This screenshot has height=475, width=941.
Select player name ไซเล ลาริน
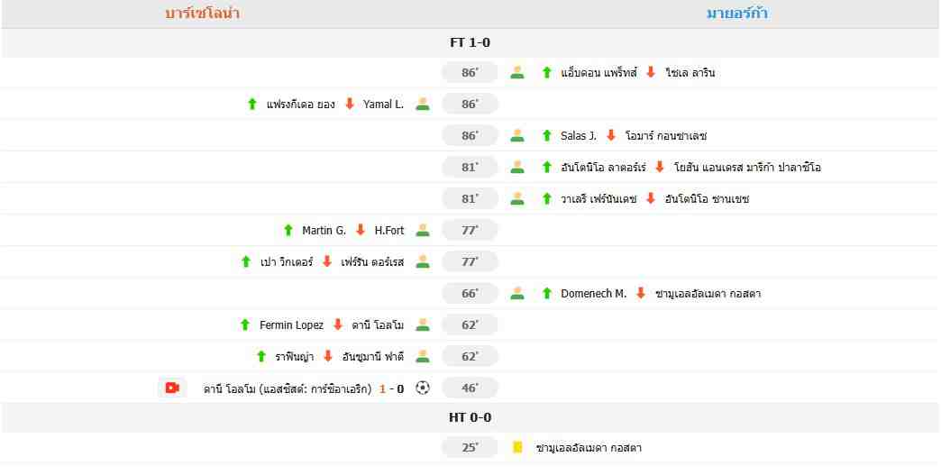pyautogui.click(x=690, y=73)
